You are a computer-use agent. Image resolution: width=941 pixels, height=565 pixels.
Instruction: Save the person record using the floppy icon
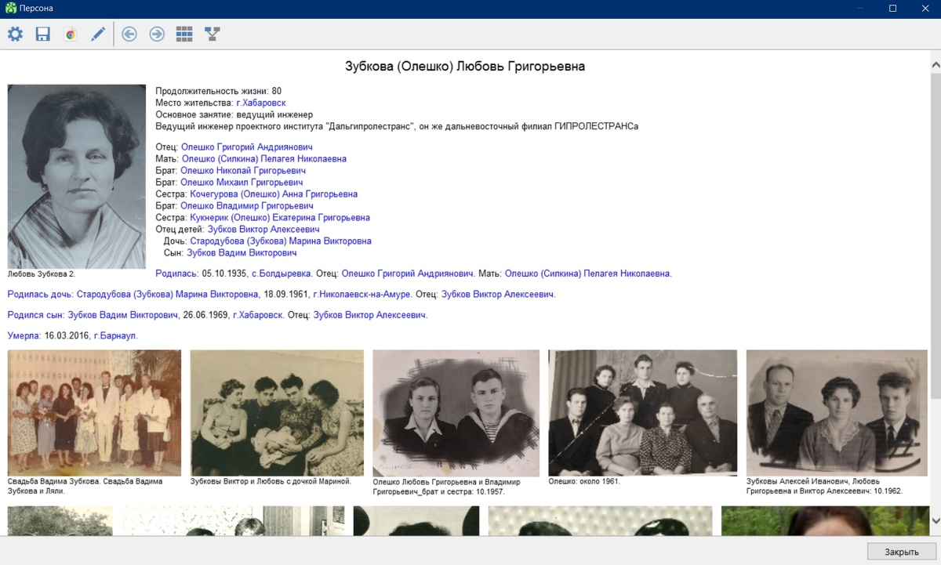(42, 34)
